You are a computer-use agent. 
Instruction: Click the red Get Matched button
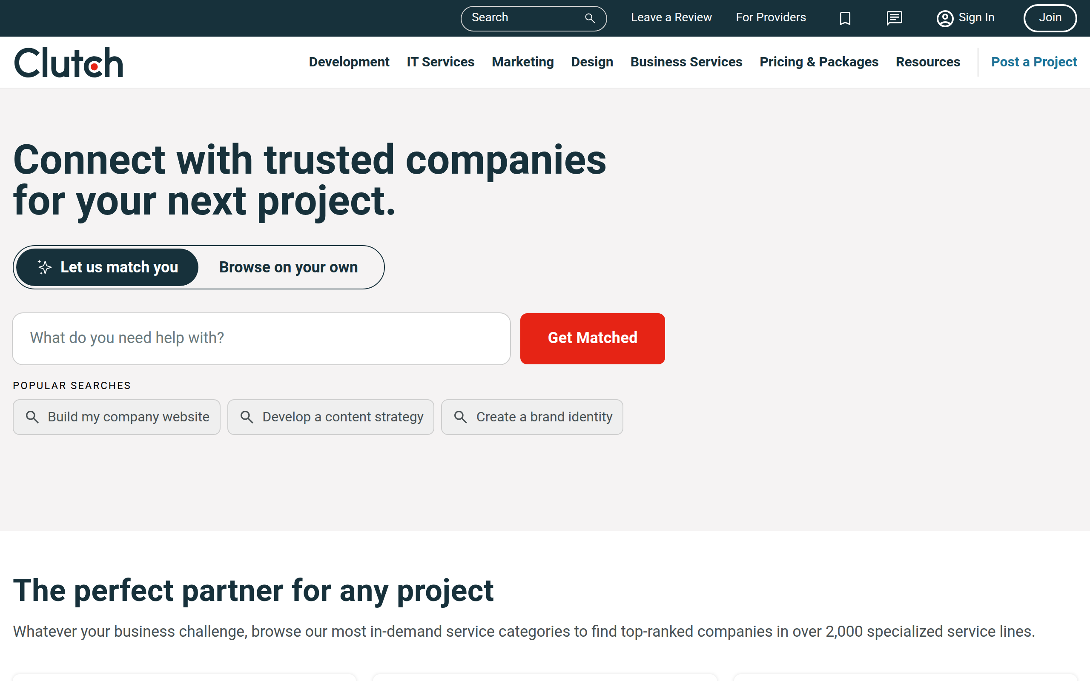tap(592, 339)
